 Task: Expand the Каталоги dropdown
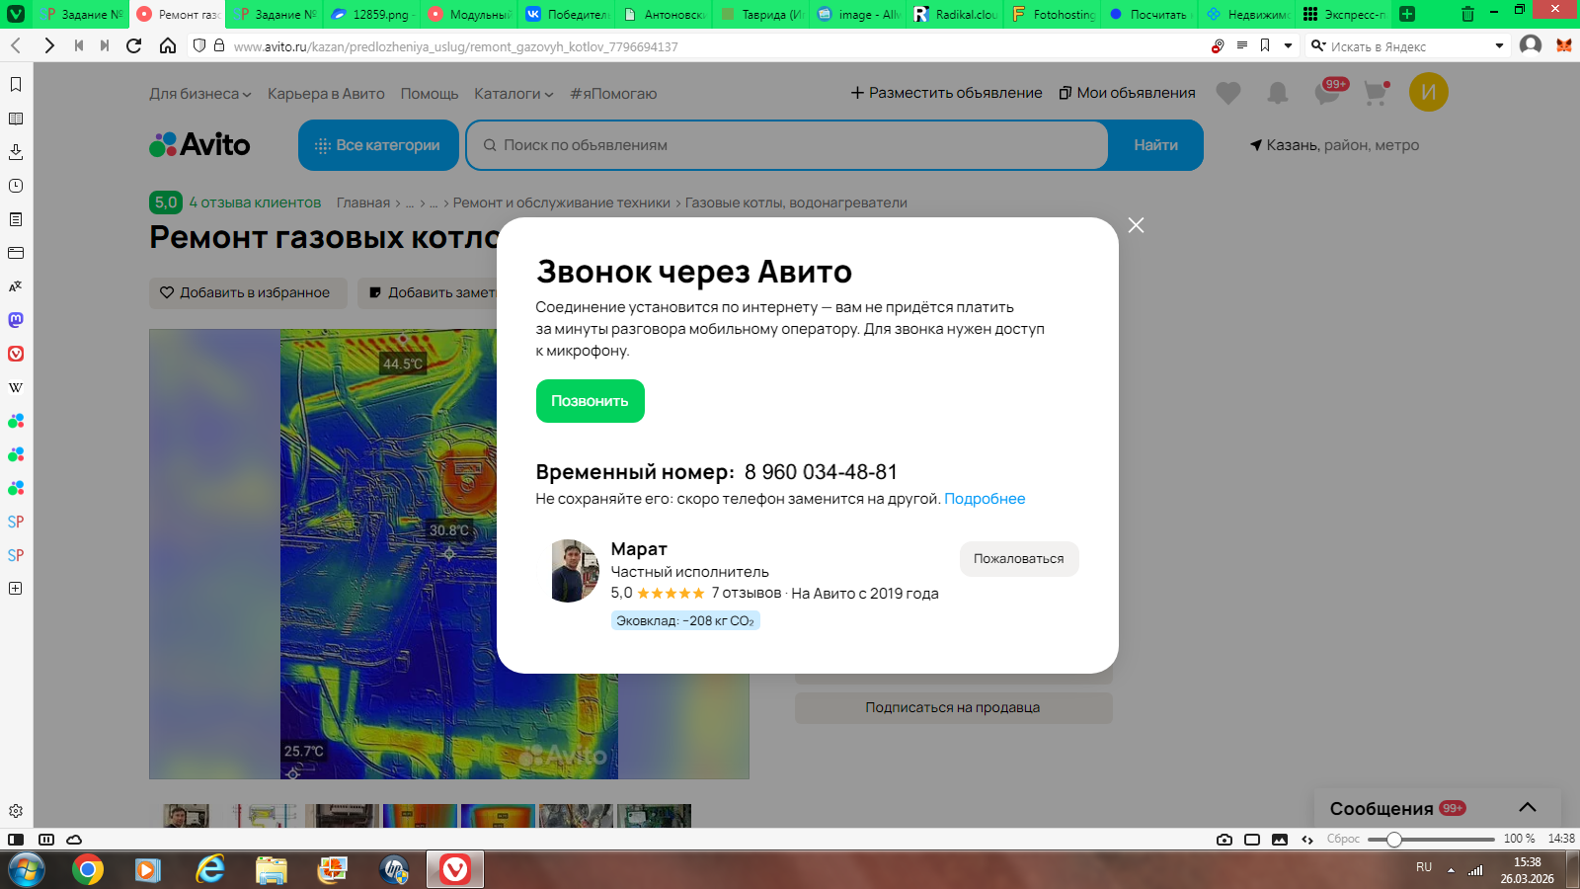[x=513, y=94]
